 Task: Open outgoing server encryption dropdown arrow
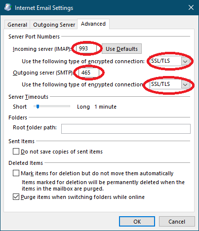click(x=185, y=84)
